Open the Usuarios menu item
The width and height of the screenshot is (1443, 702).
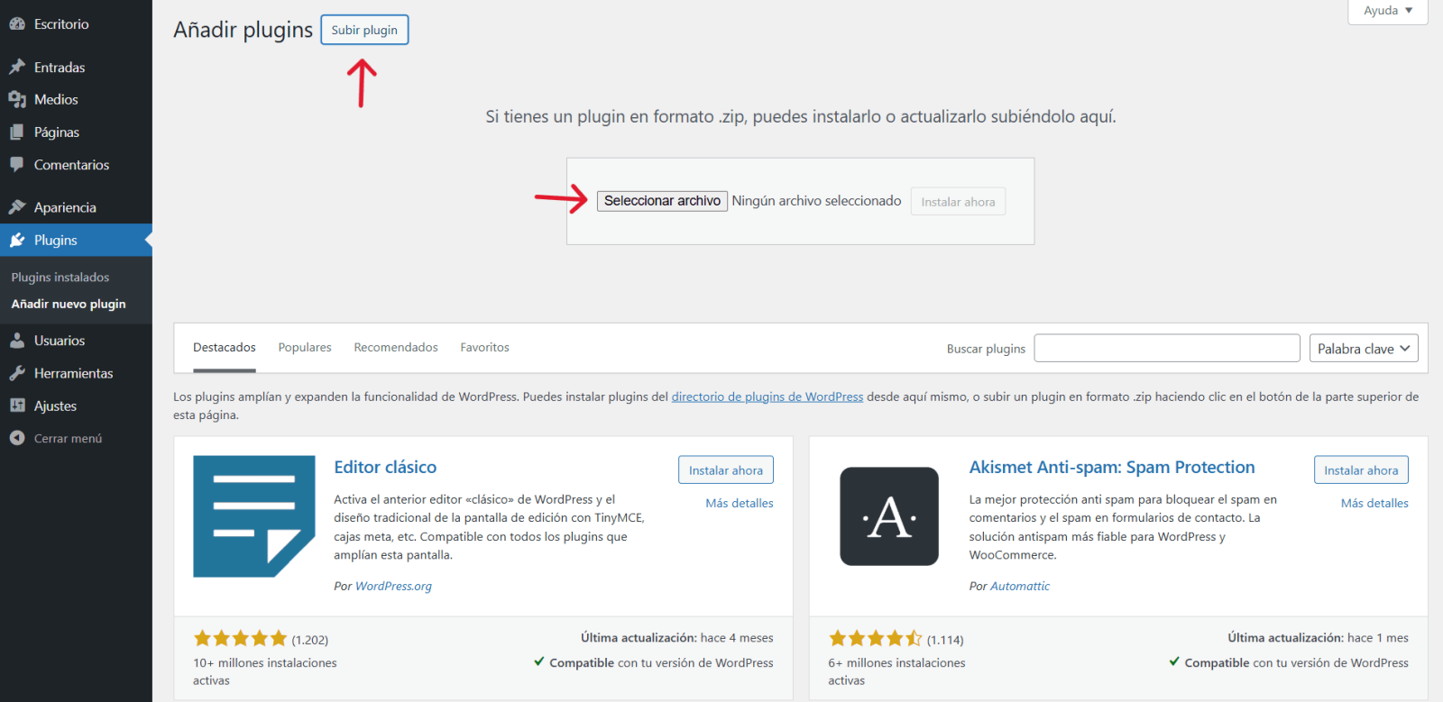point(76,341)
